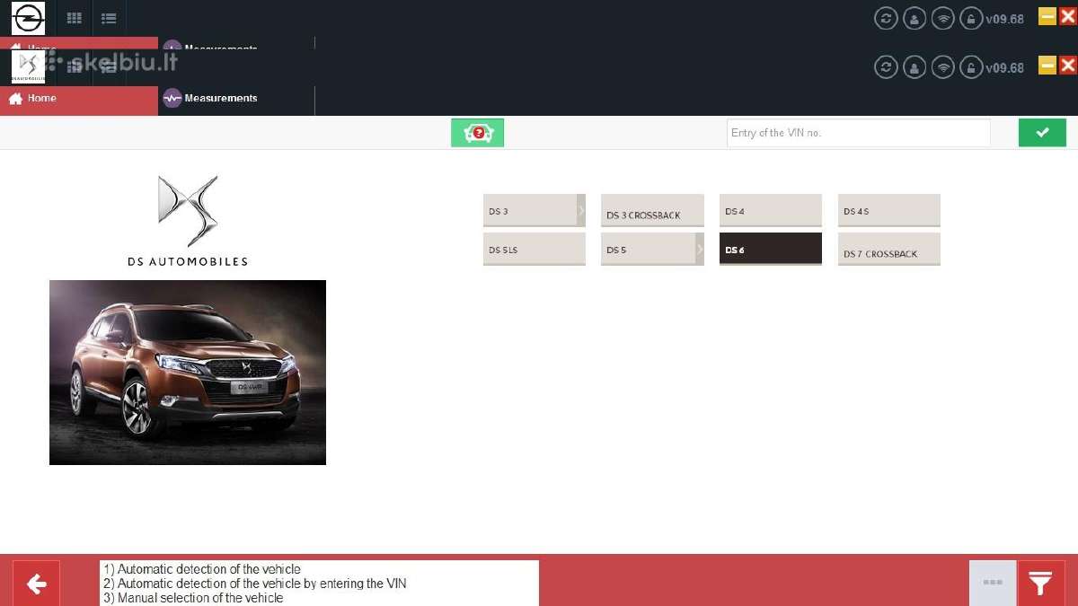This screenshot has height=606, width=1078.
Task: Switch to list view in the Opel window
Action: click(109, 18)
